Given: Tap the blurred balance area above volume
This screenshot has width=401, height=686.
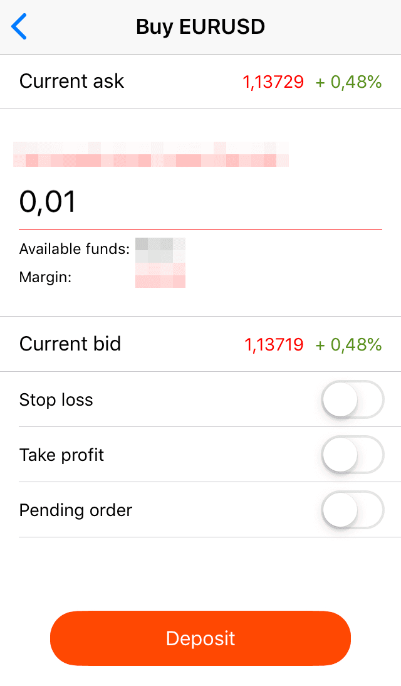Looking at the screenshot, I should click(x=150, y=155).
